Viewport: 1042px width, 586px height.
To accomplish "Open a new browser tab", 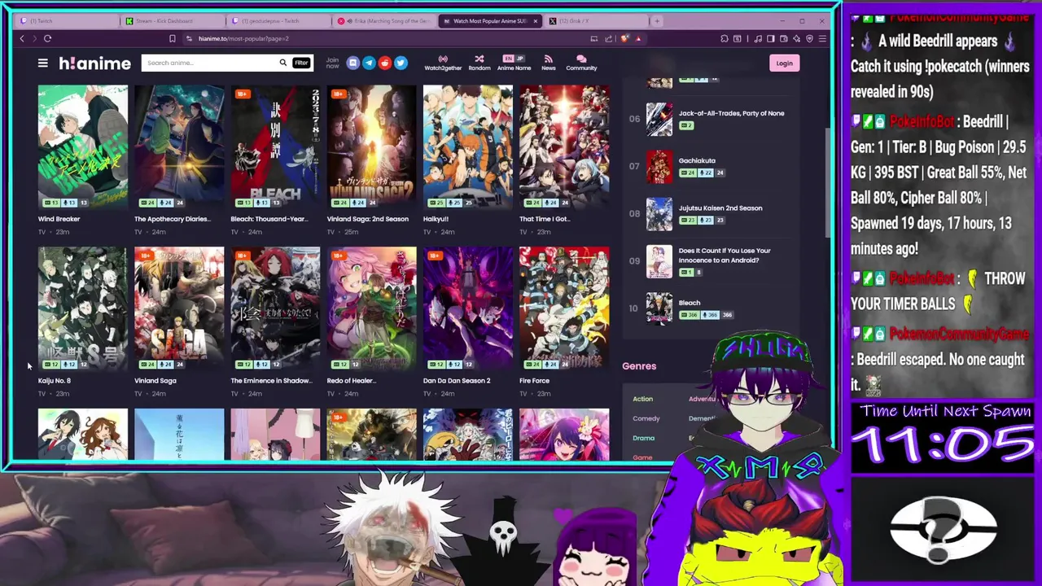I will point(658,20).
